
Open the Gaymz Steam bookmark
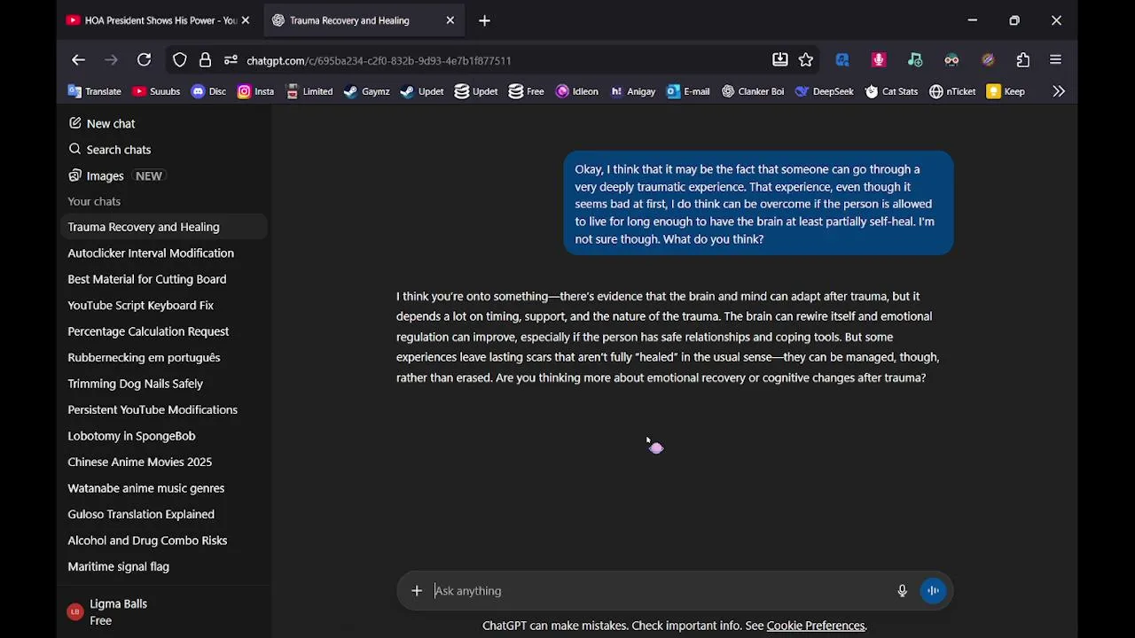(367, 91)
